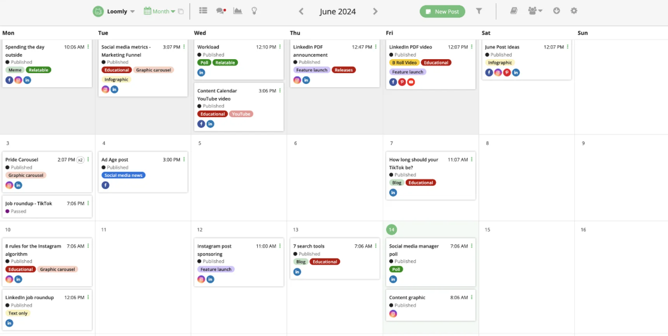Click YouTube icon on LinkedIn PDF video post
Image resolution: width=668 pixels, height=336 pixels.
[411, 82]
